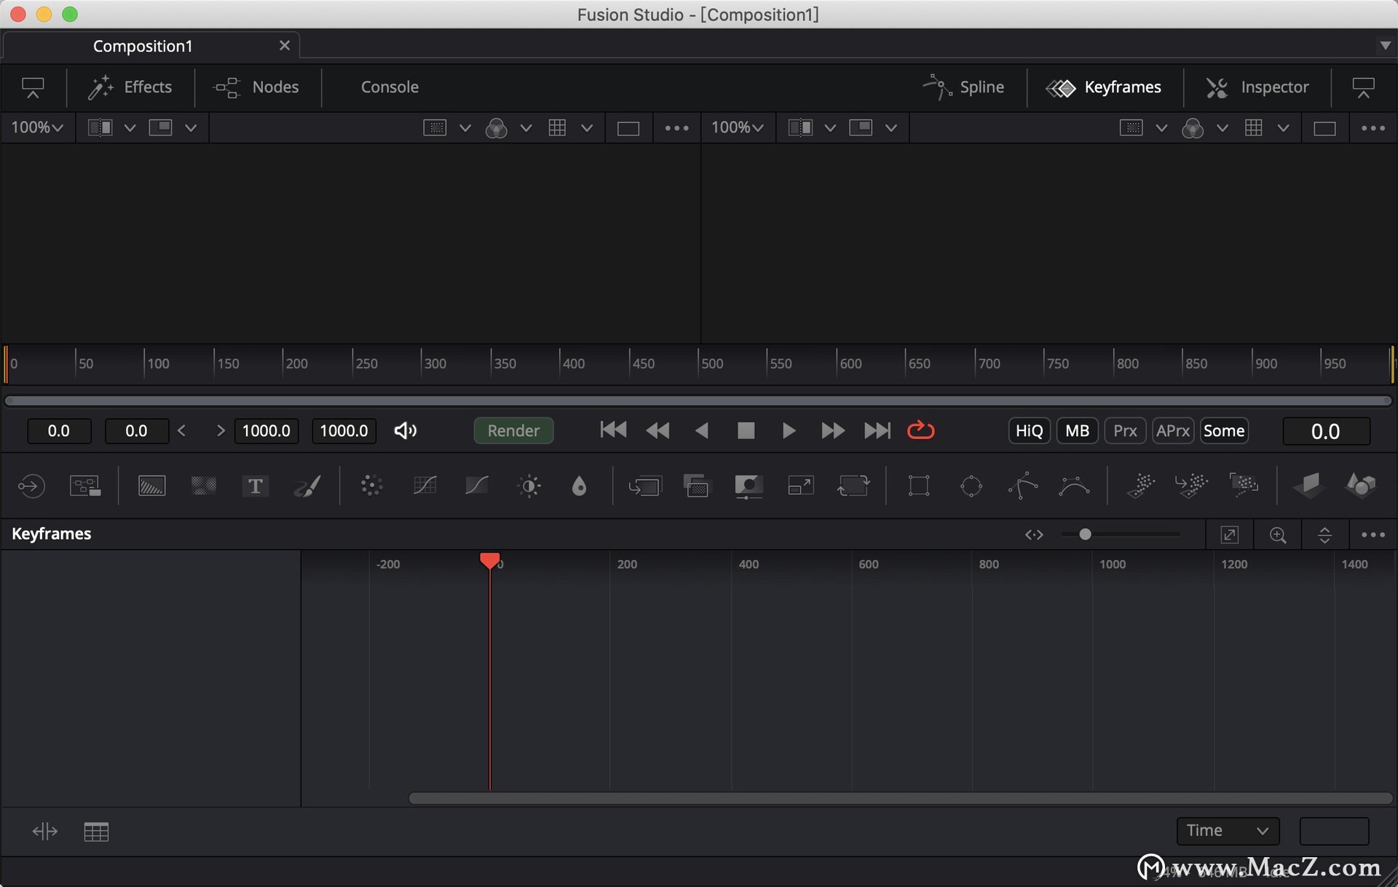Screen dimensions: 1398x887
Task: Open the Inspector panel
Action: click(x=1257, y=87)
